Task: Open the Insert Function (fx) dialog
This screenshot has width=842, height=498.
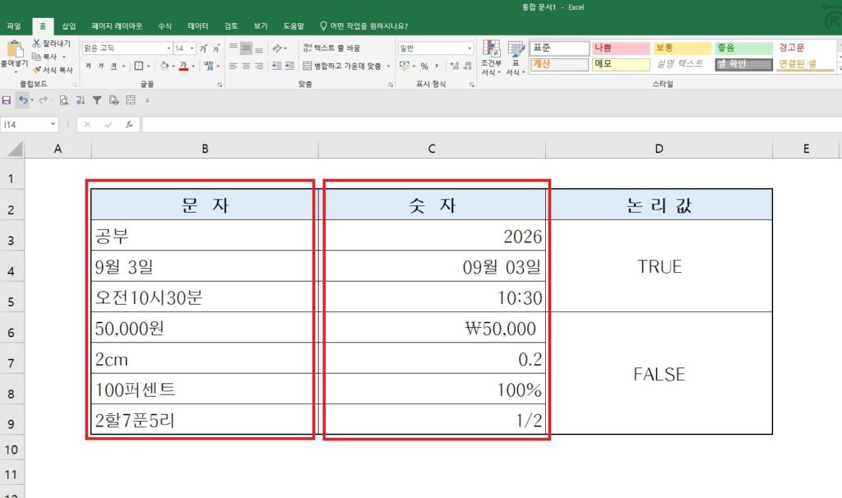Action: [129, 125]
